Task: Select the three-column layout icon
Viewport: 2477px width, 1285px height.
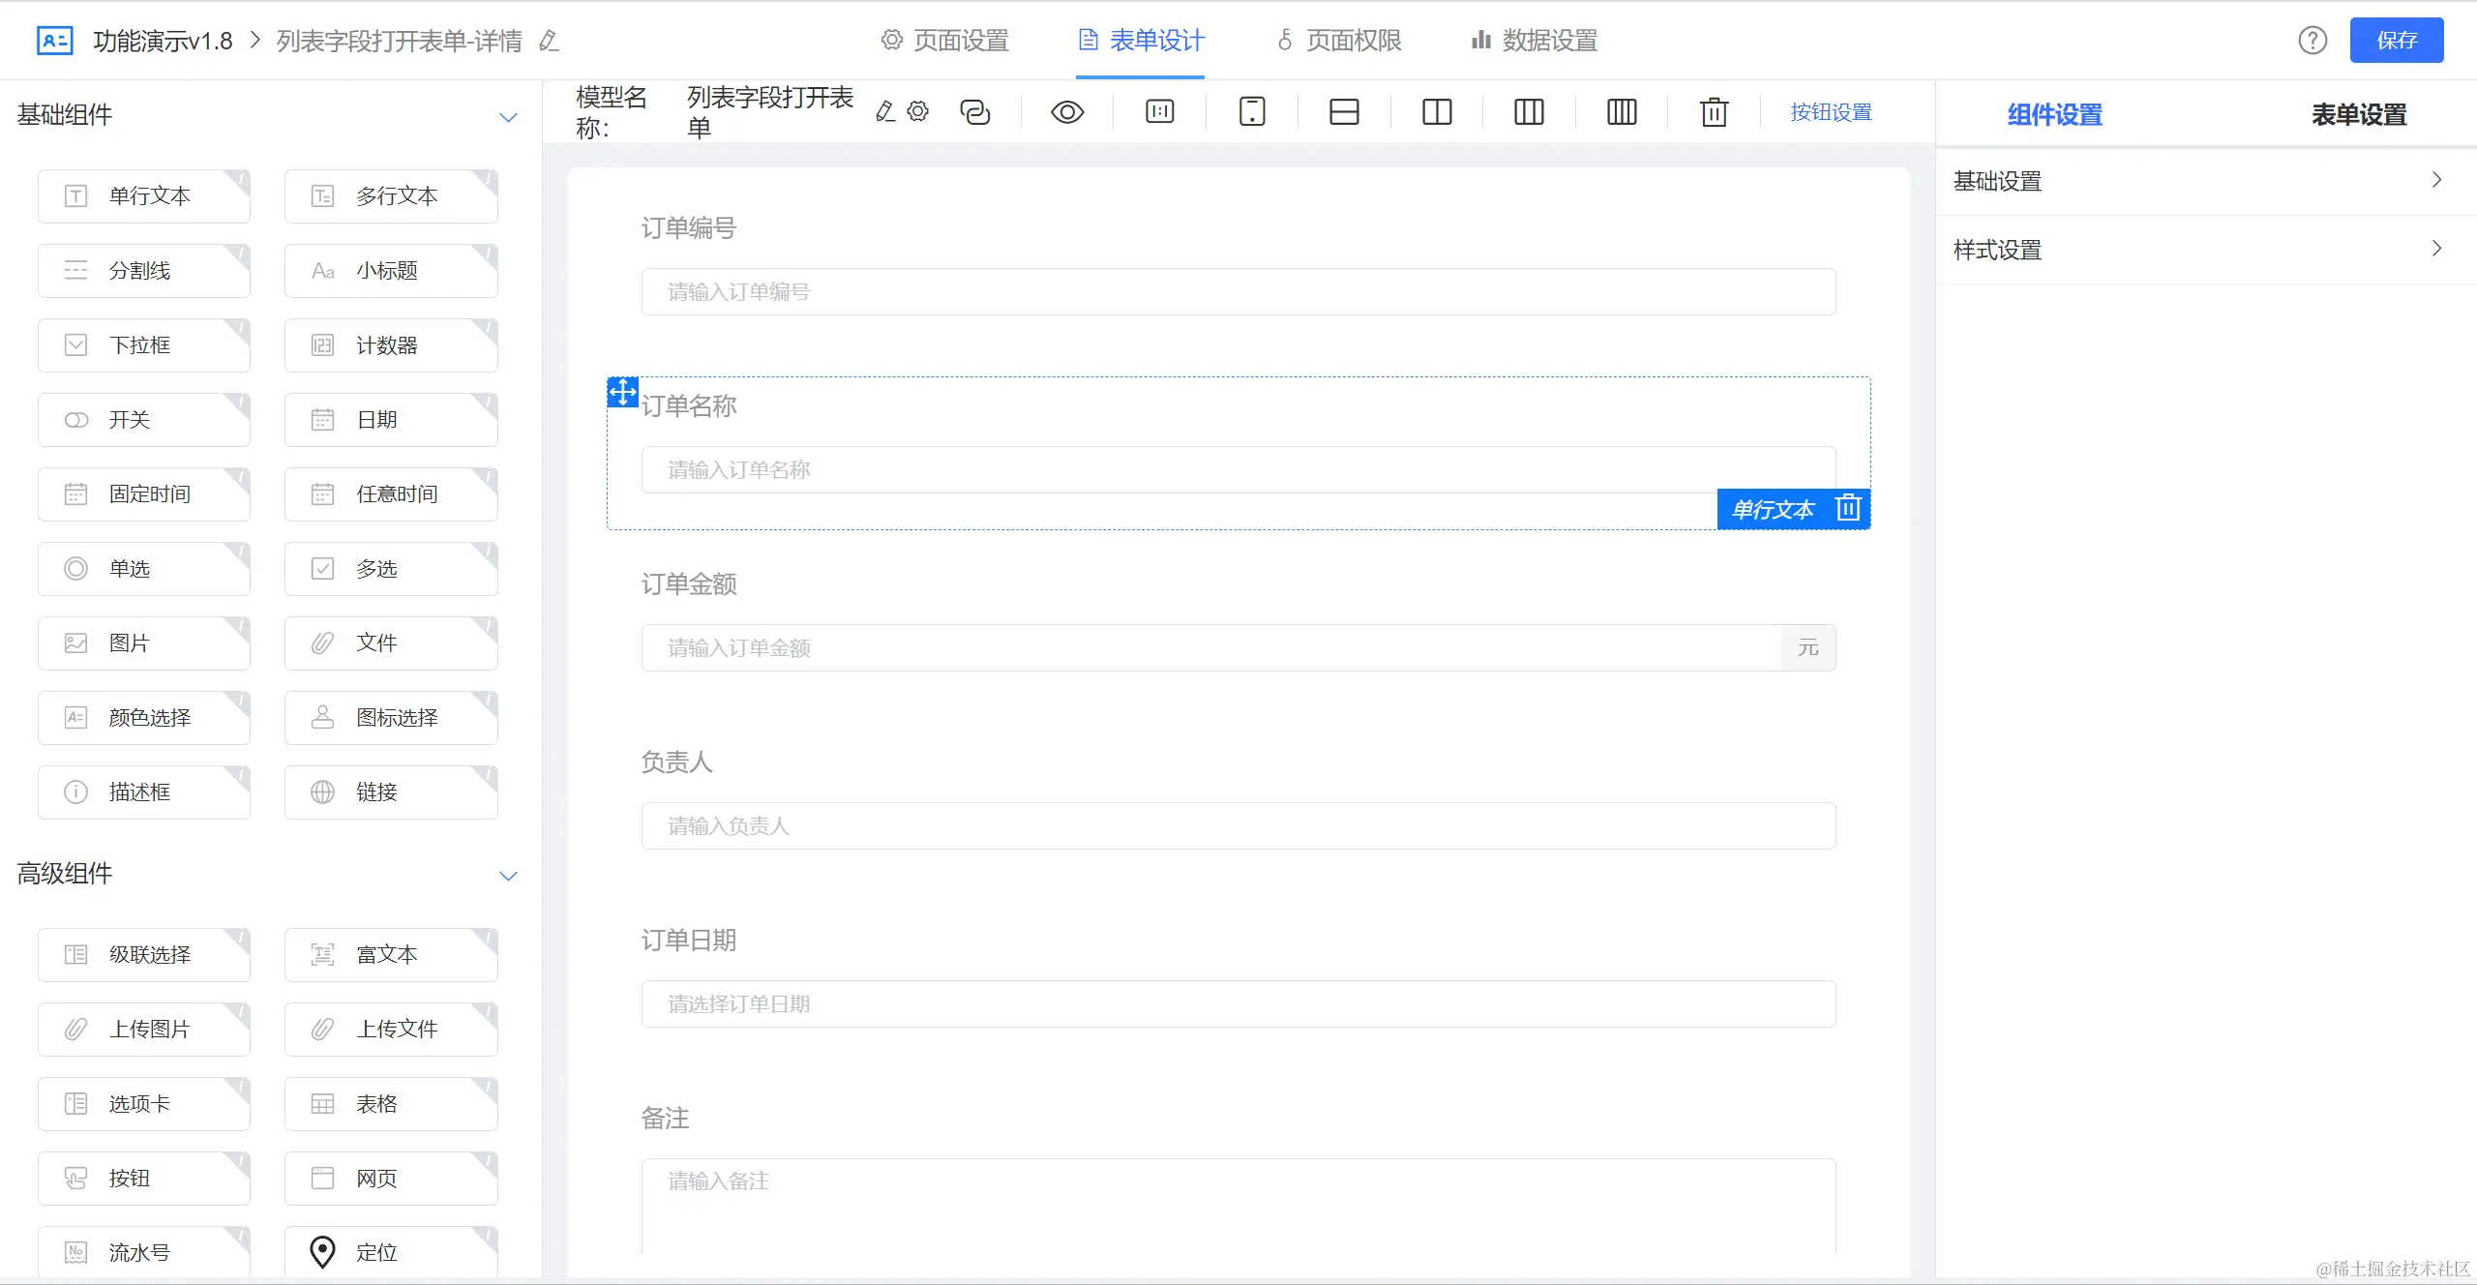Action: coord(1529,112)
